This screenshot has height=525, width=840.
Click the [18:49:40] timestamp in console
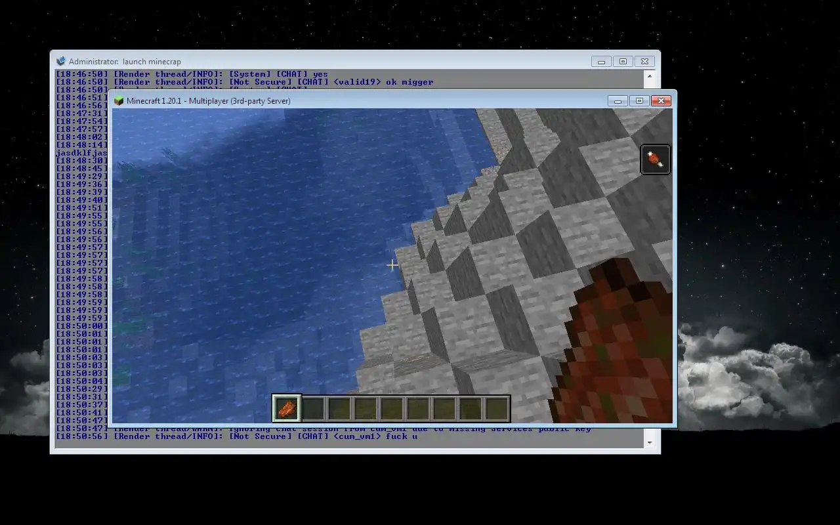tap(81, 200)
